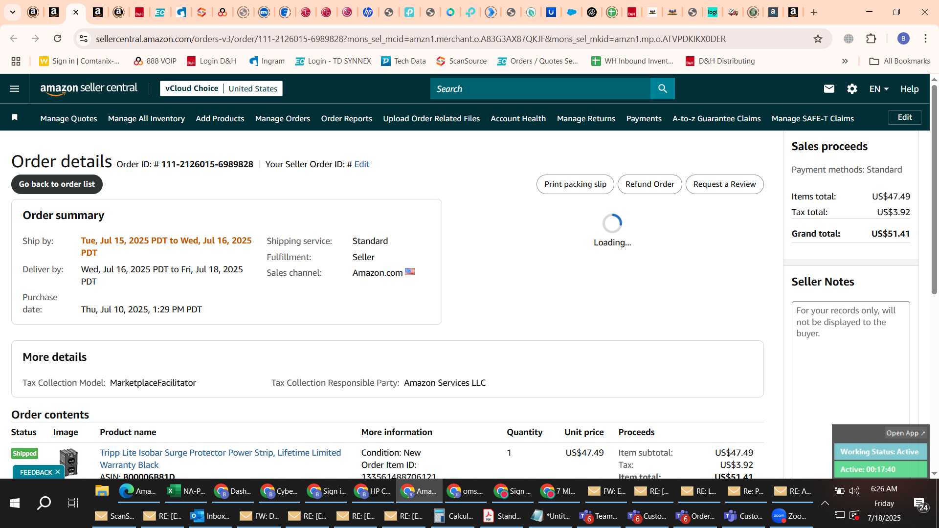Click the Amazon Seller Central logo
Viewport: 939px width, 528px height.
point(89,88)
